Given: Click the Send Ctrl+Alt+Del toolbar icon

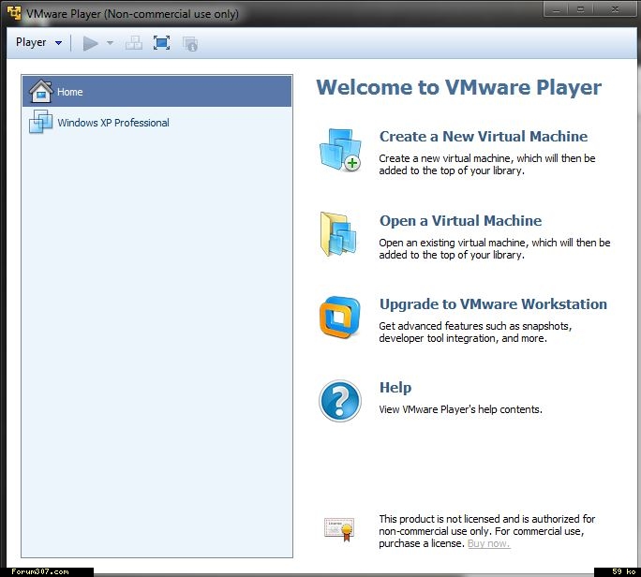Looking at the screenshot, I should pos(134,43).
